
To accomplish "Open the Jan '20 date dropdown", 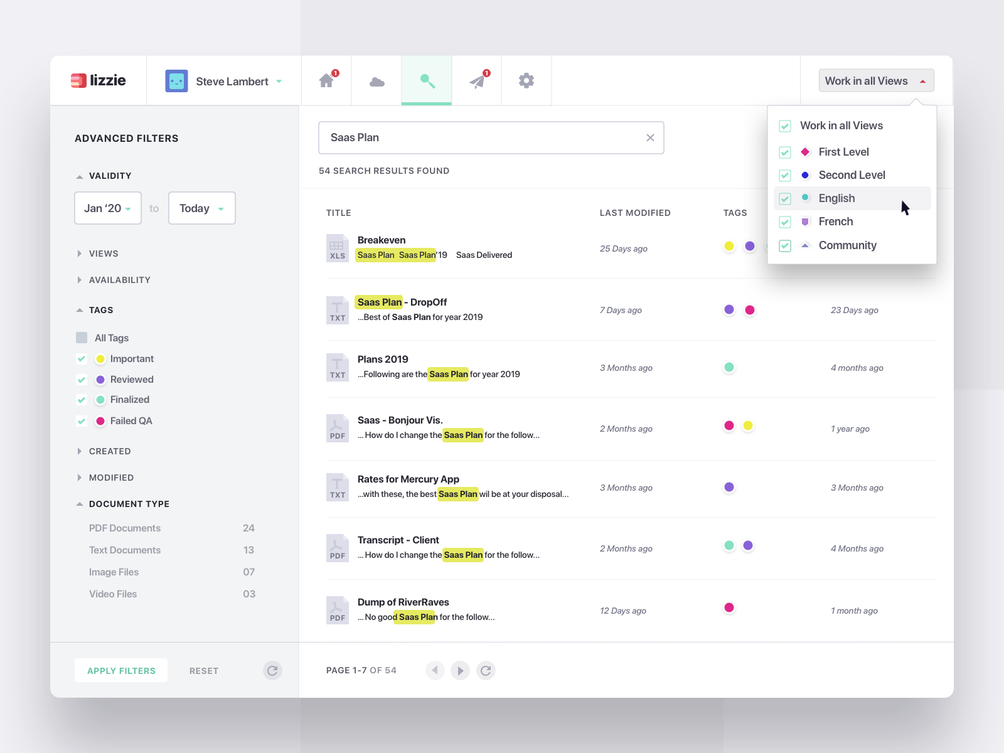I will [107, 208].
